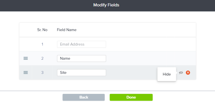The image size is (215, 103).
Task: Click the Modify Fields title text
Action: pos(106,5)
